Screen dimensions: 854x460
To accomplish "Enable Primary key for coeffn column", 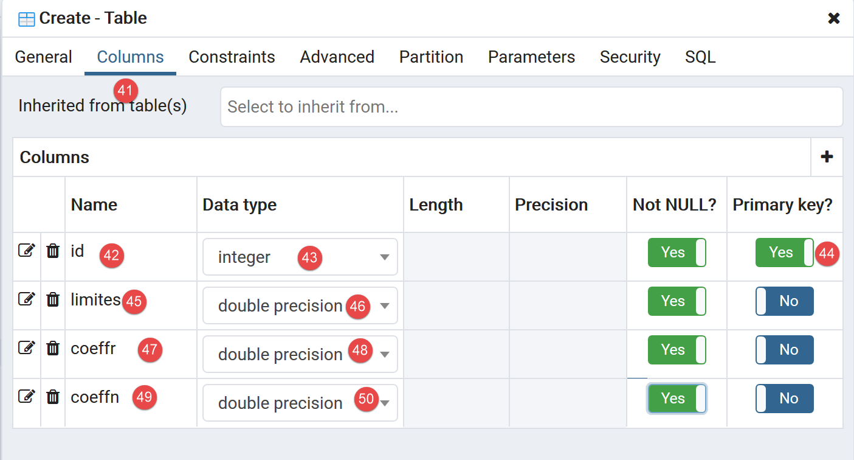I will click(784, 399).
